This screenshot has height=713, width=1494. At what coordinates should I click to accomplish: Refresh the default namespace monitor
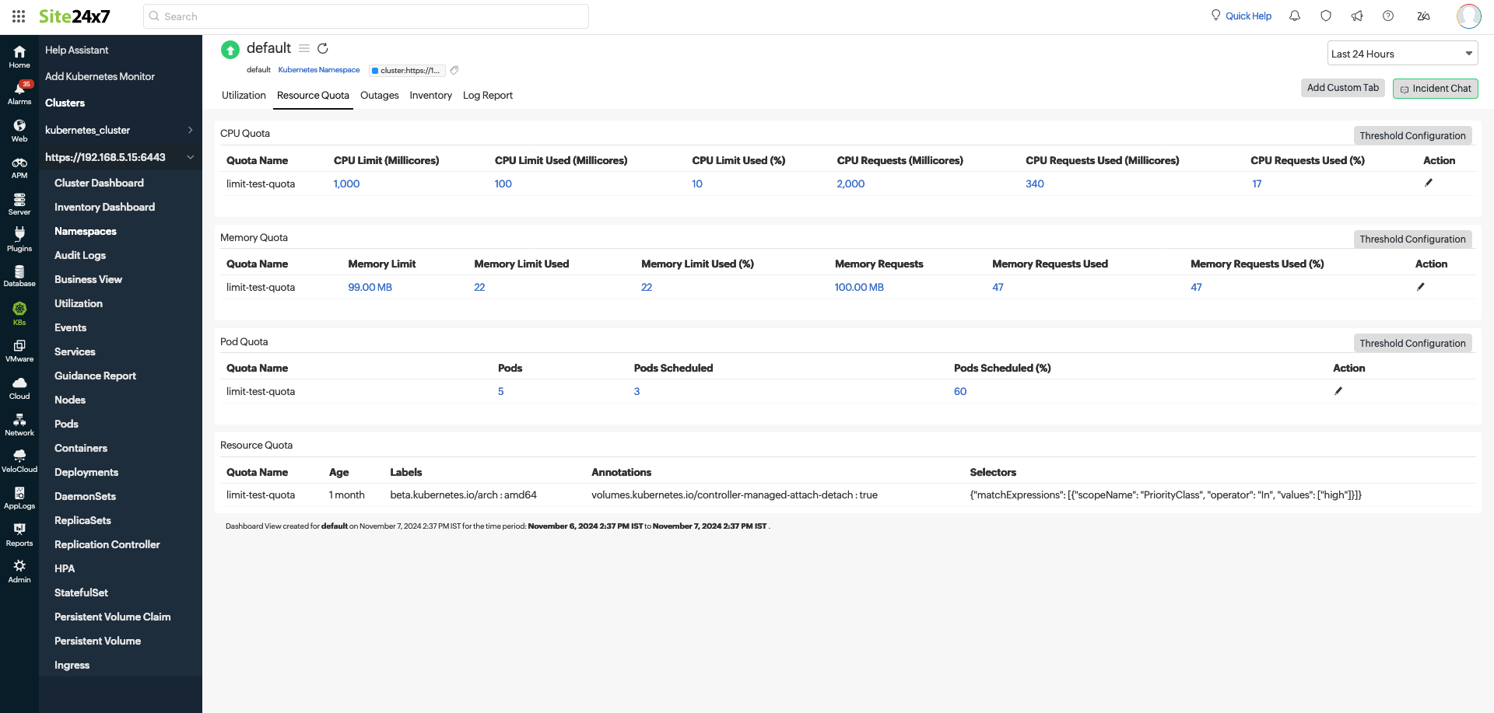[323, 48]
